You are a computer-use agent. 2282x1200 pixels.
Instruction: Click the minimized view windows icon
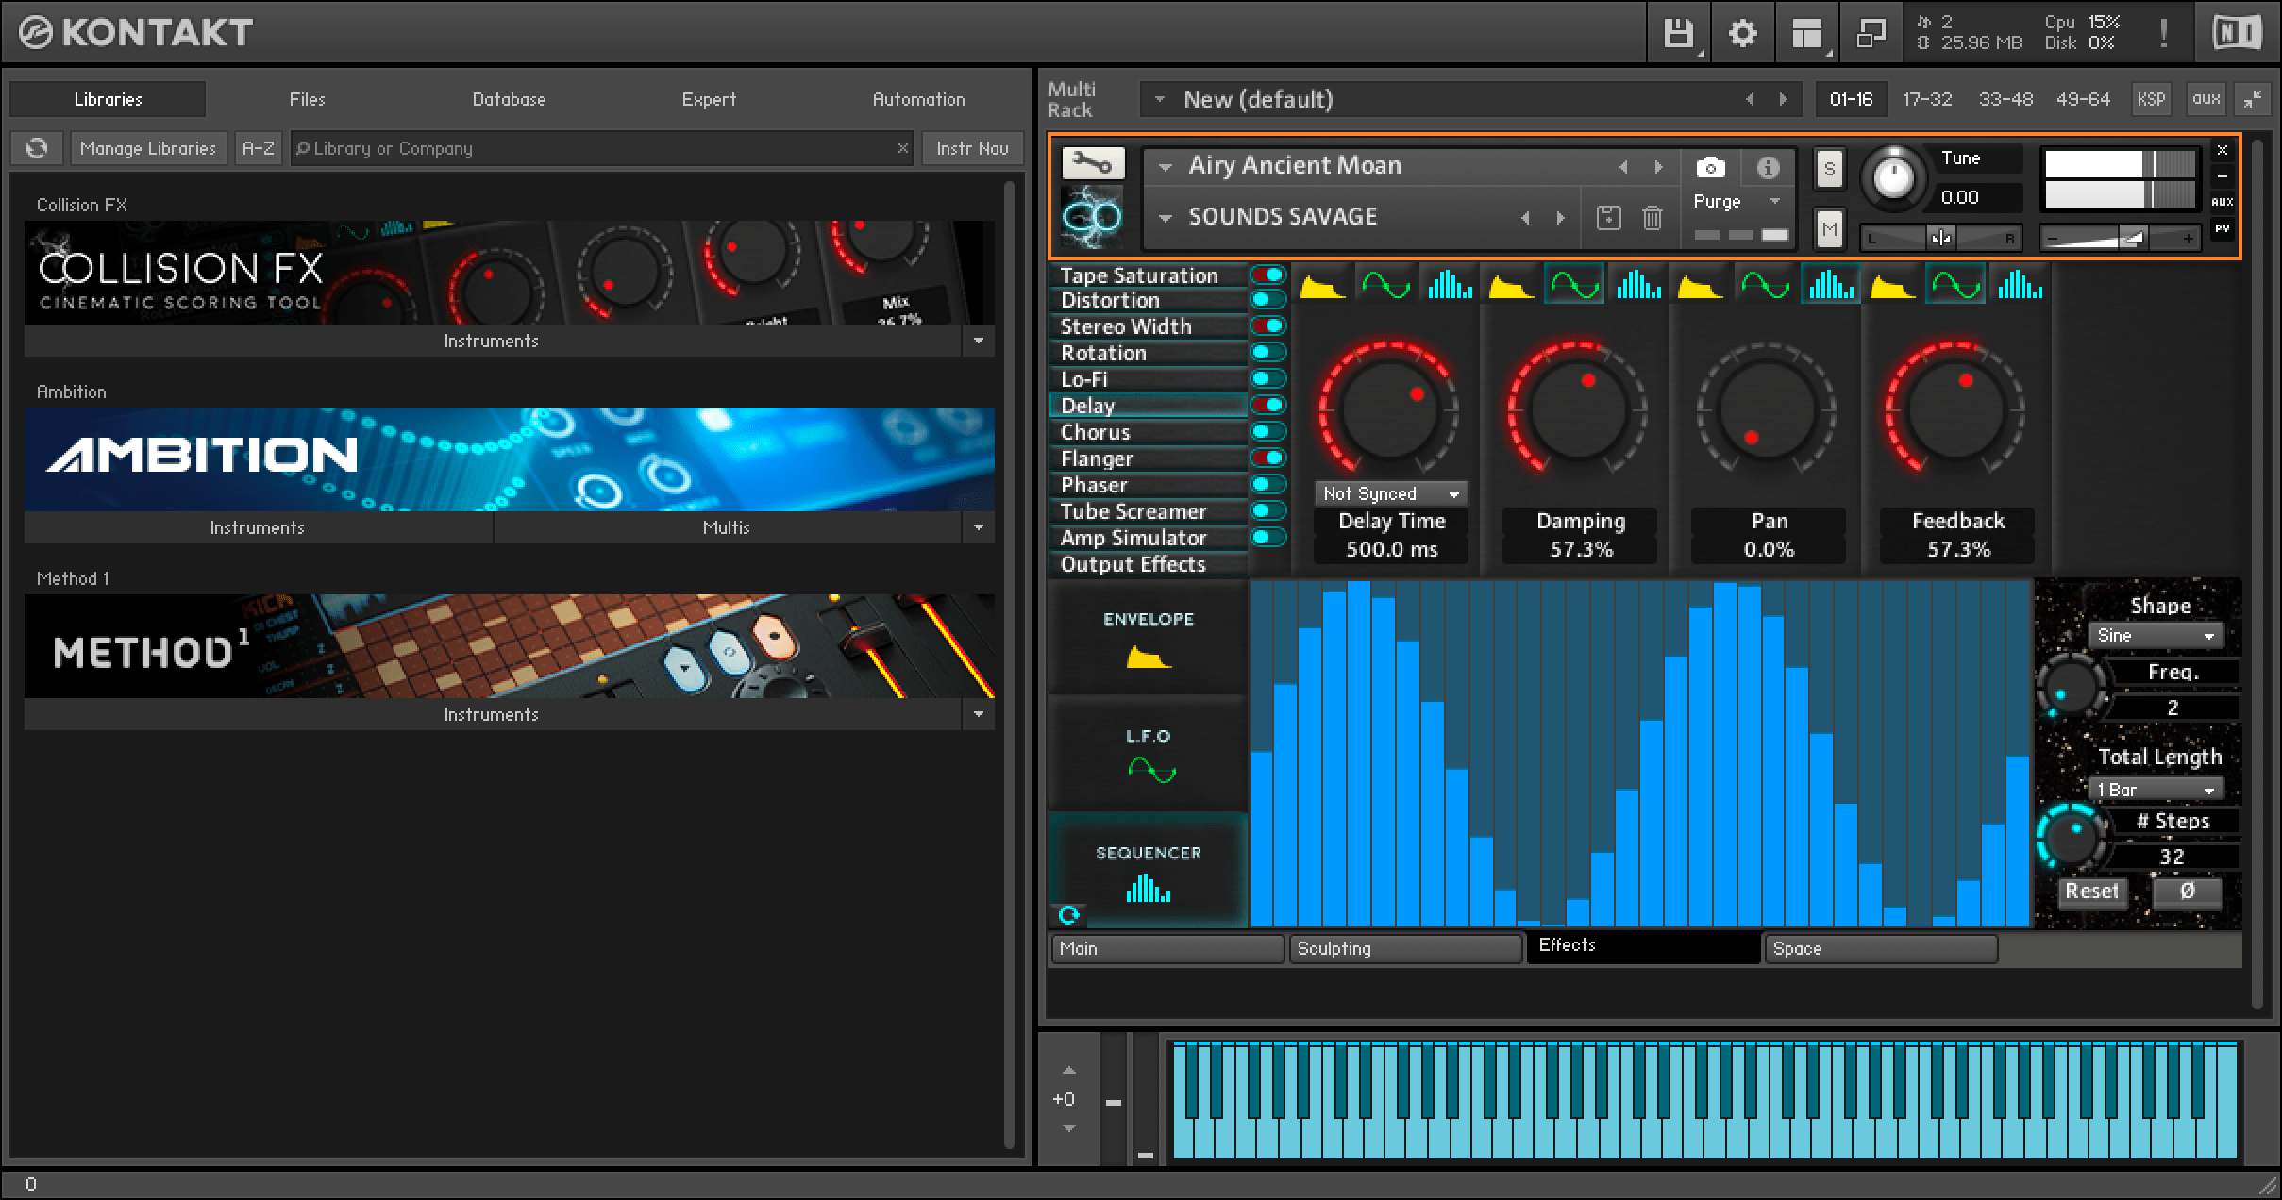point(1870,33)
